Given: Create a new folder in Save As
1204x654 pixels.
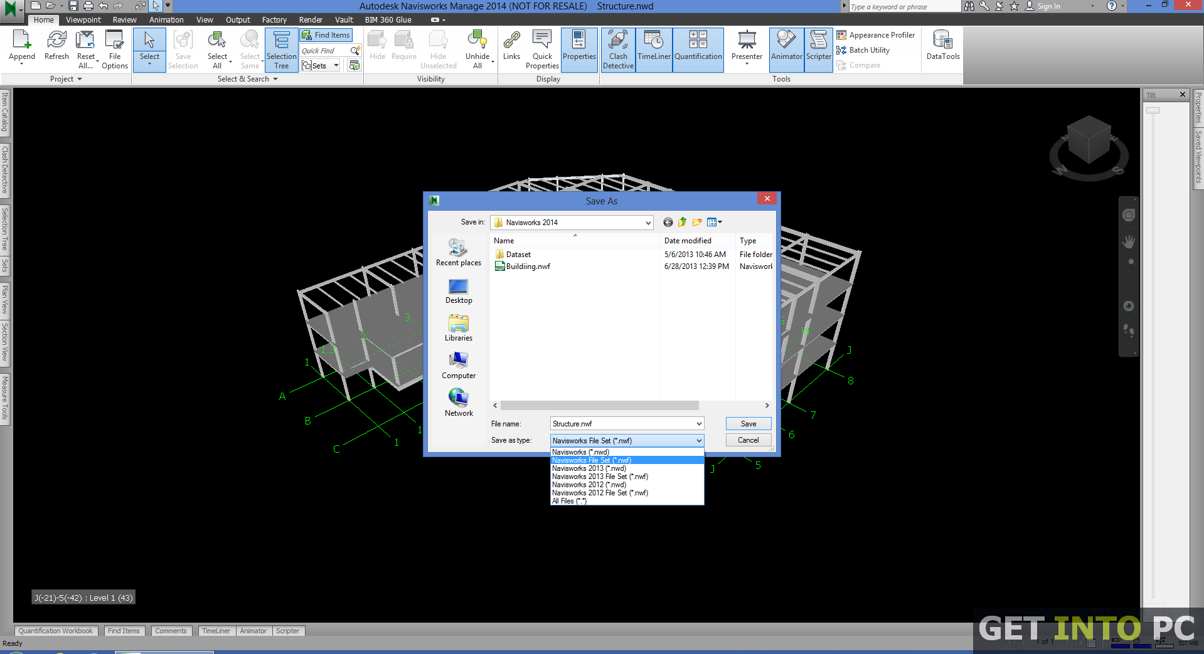Looking at the screenshot, I should (x=697, y=222).
